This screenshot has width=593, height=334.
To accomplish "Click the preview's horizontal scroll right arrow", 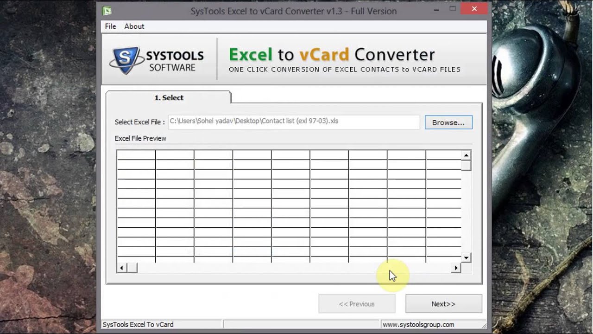I will 456,268.
